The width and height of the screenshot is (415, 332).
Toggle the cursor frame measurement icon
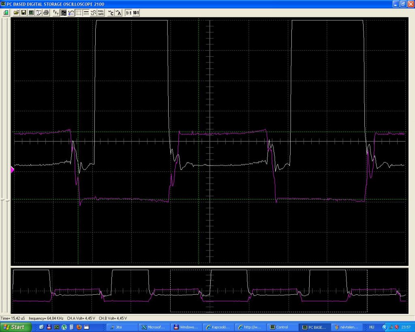pyautogui.click(x=79, y=13)
